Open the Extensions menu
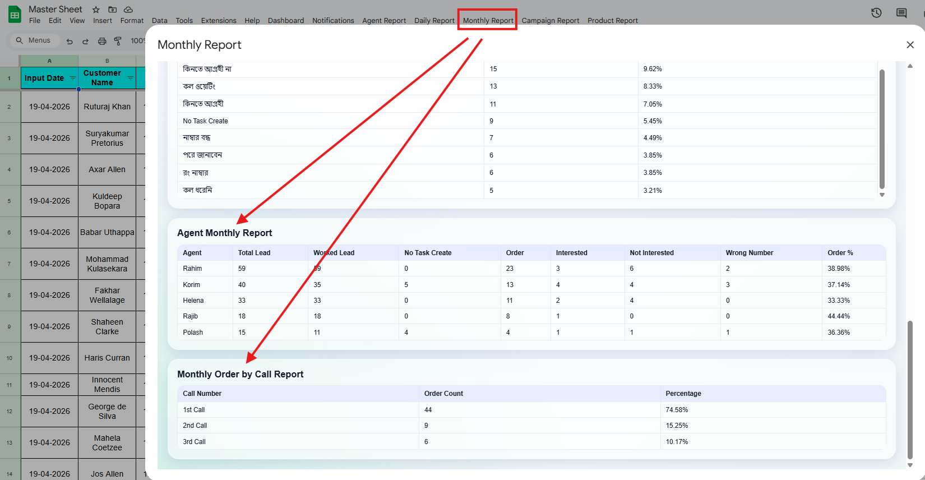 coord(219,21)
